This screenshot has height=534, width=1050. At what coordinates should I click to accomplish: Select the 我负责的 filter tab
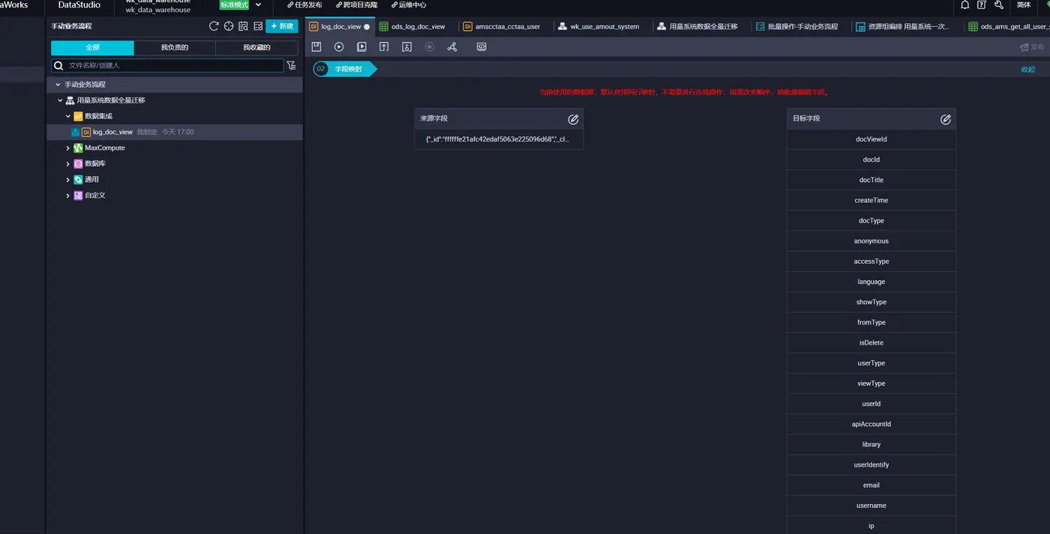coord(175,48)
